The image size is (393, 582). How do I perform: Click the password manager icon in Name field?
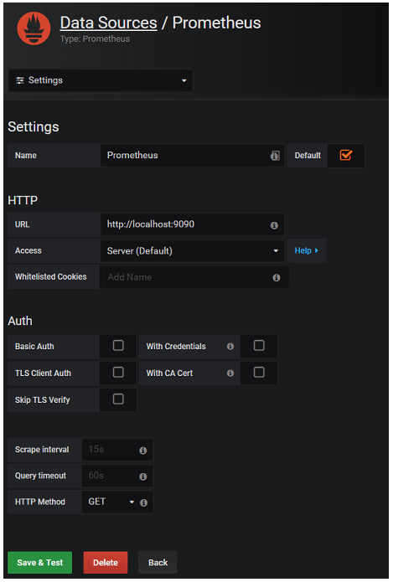click(x=275, y=156)
